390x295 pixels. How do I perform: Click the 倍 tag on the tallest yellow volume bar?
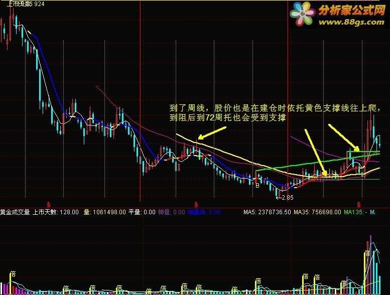click(367, 253)
